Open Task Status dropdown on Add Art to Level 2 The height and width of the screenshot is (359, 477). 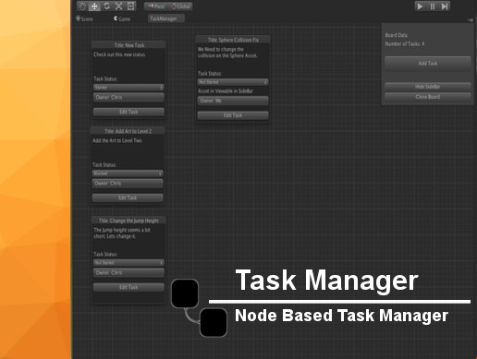[x=128, y=174]
